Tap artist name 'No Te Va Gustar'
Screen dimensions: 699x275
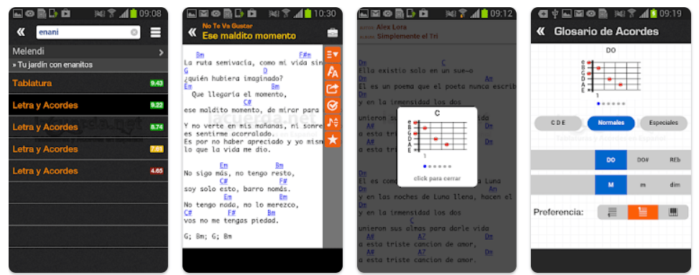[x=227, y=27]
